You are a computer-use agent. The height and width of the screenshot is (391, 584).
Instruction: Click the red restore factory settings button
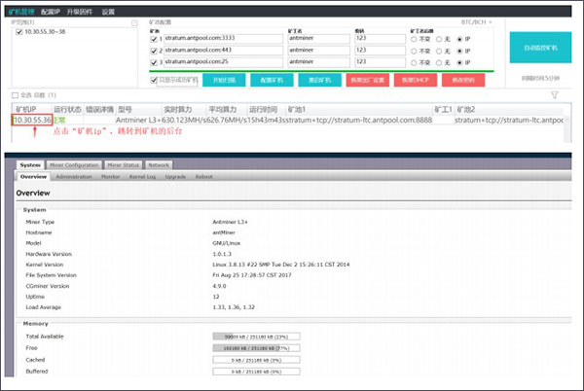click(367, 80)
